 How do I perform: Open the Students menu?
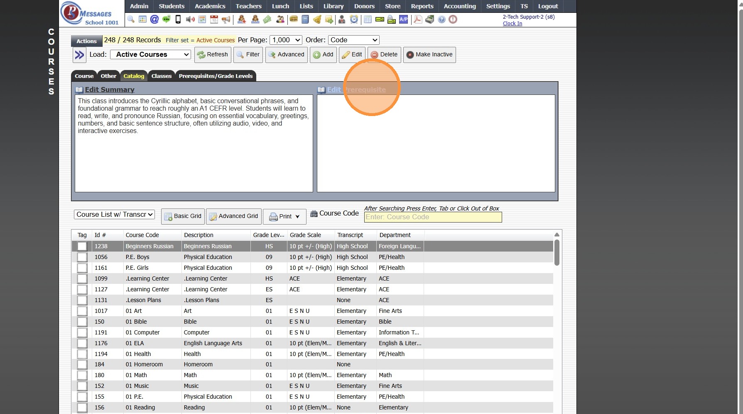tap(172, 6)
